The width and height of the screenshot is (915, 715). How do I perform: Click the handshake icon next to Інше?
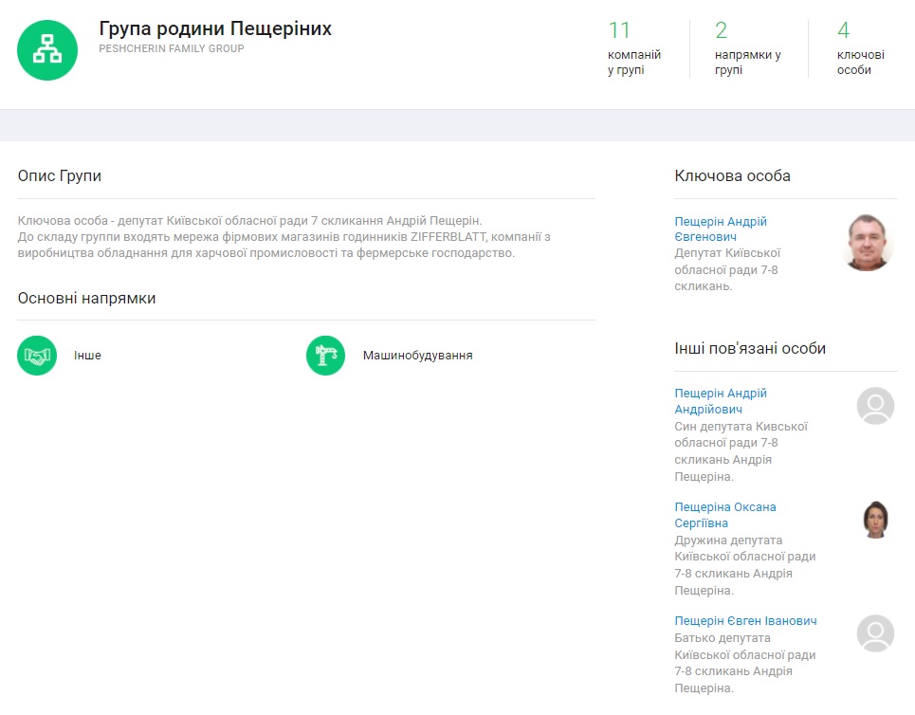click(x=37, y=356)
